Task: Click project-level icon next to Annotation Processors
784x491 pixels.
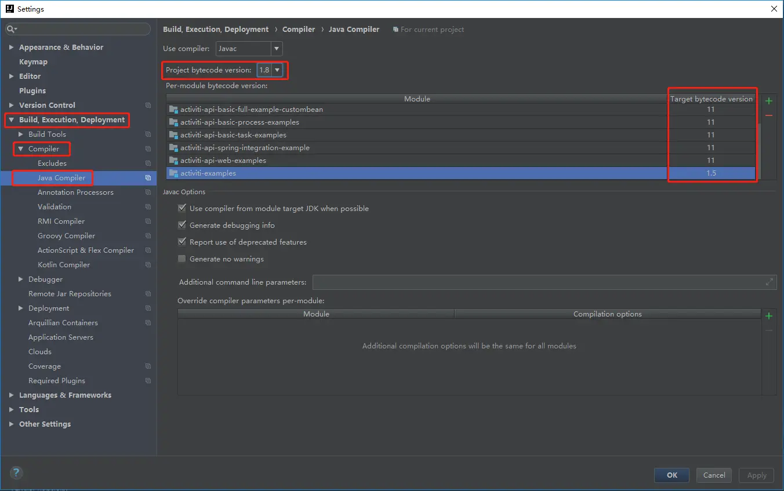Action: [148, 192]
